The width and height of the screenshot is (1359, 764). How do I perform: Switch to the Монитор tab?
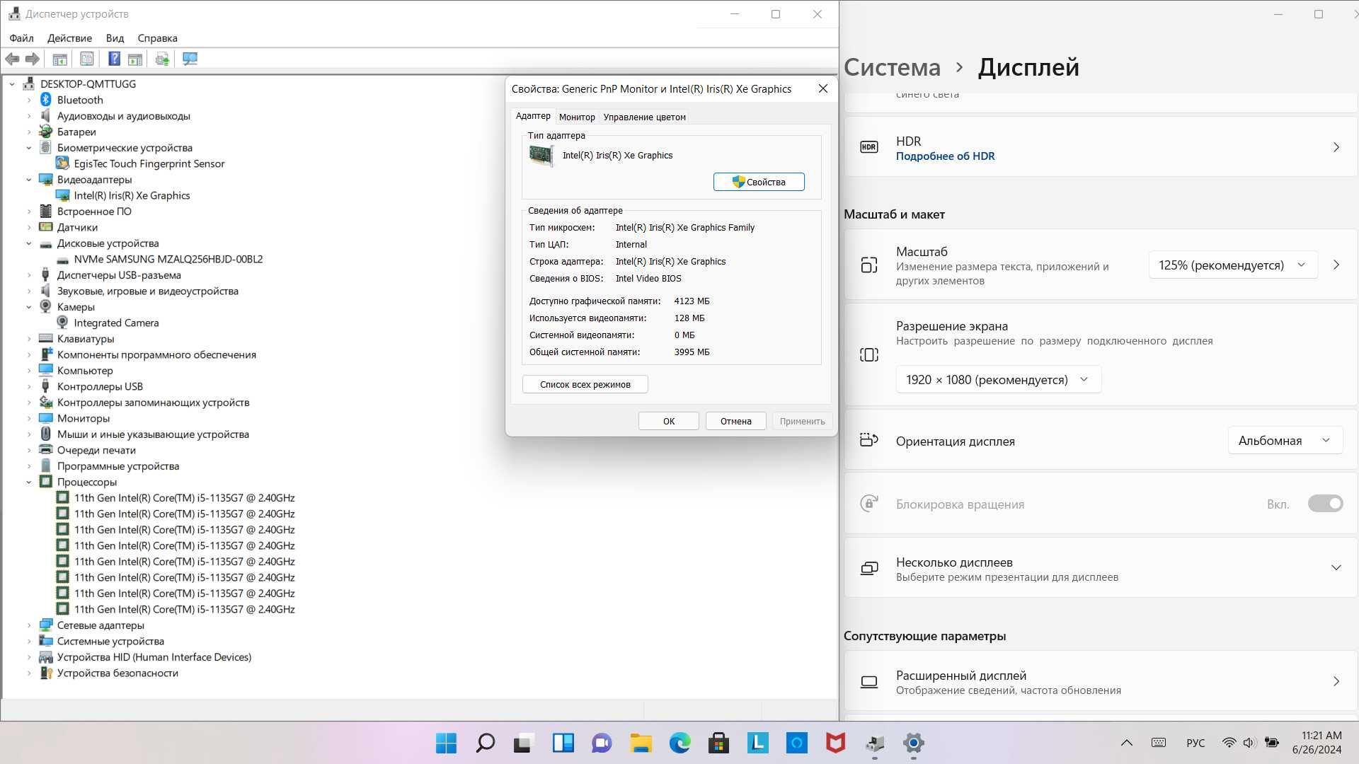point(577,117)
